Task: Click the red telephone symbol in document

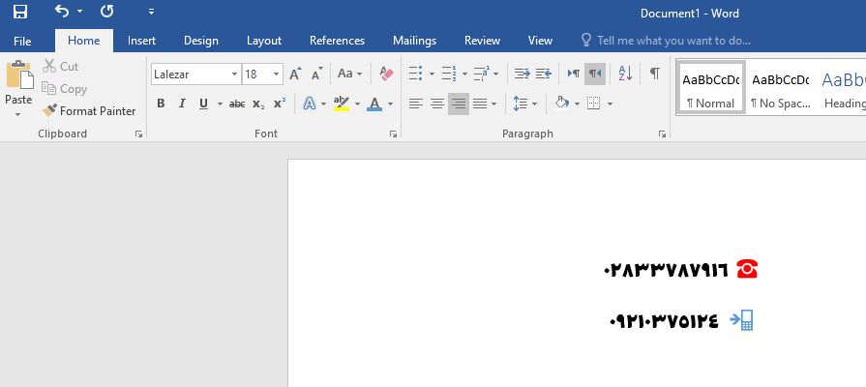Action: (x=747, y=269)
